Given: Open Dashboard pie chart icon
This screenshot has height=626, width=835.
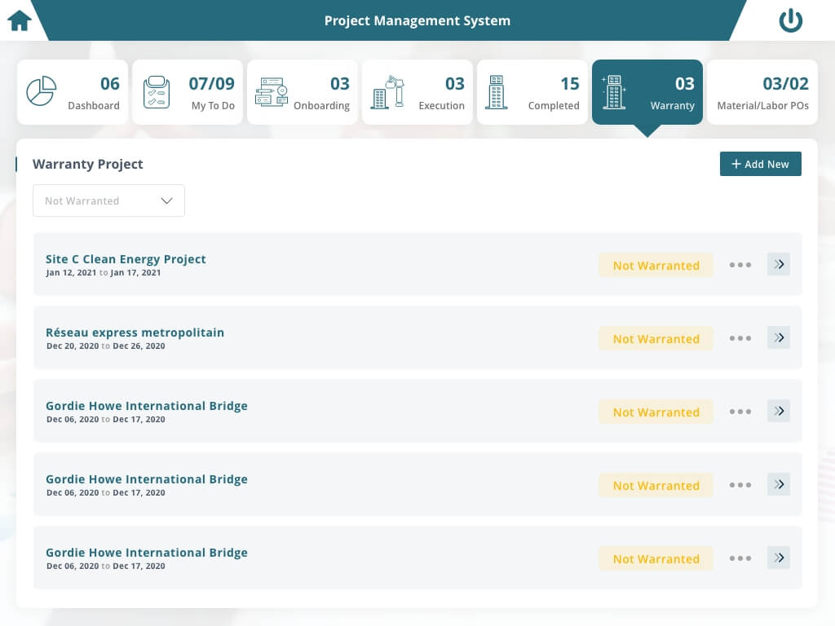Looking at the screenshot, I should click(x=42, y=91).
